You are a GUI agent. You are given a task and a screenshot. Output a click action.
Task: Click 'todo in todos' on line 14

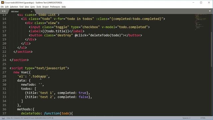(80, 19)
